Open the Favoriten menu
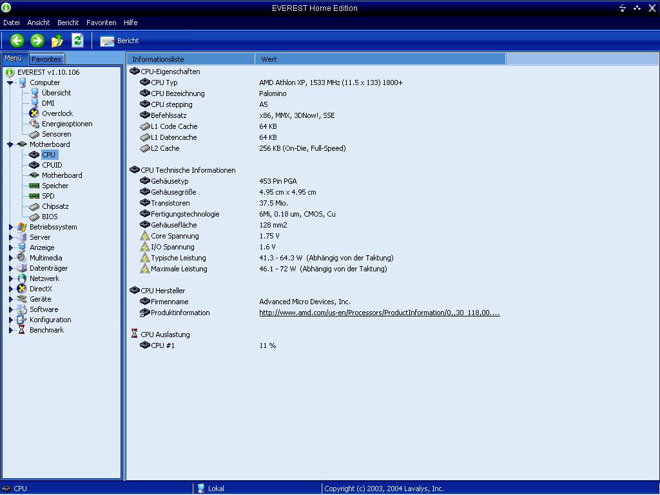660x495 pixels. pos(101,23)
